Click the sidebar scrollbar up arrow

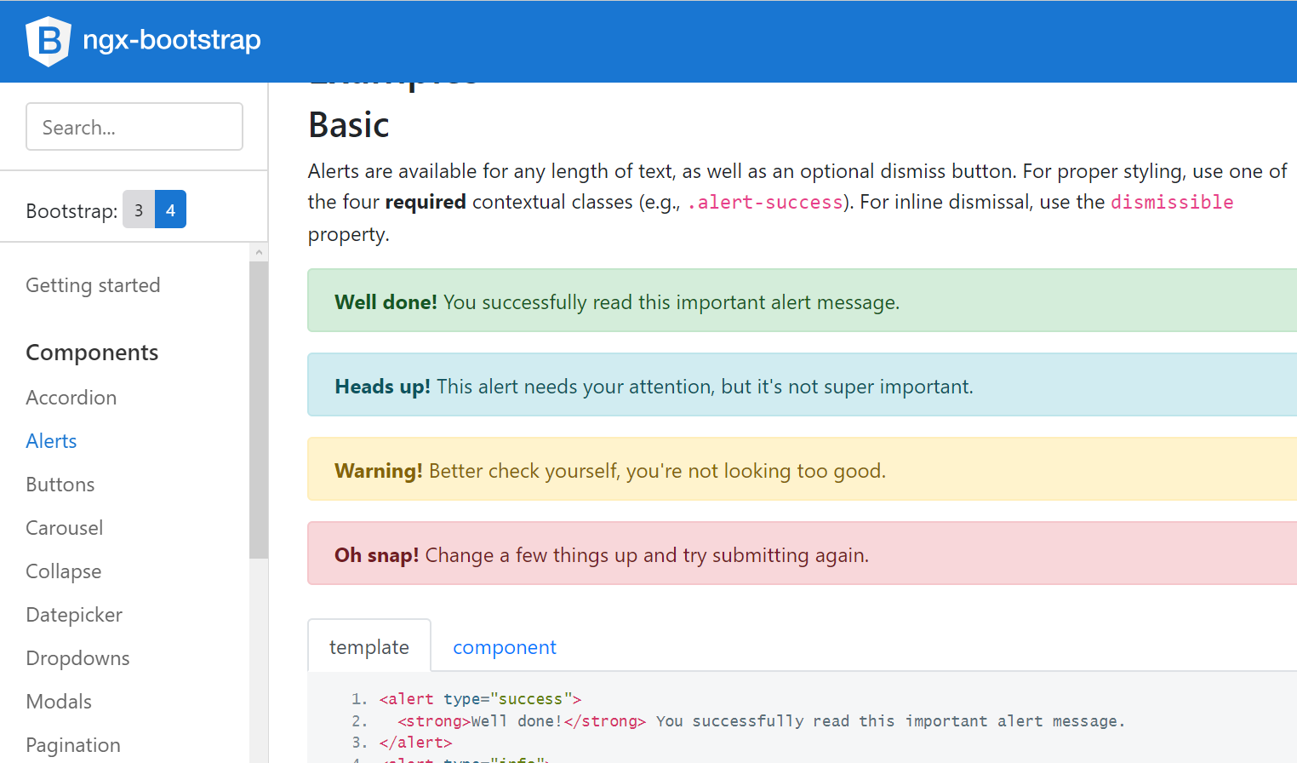[x=259, y=253]
